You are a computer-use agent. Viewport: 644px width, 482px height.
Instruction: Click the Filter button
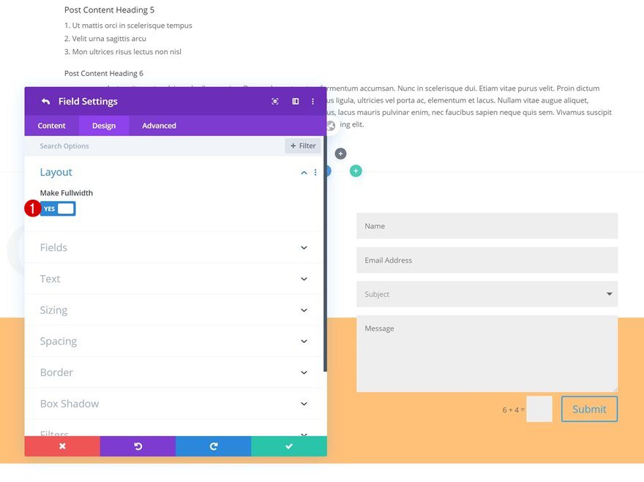click(x=302, y=146)
